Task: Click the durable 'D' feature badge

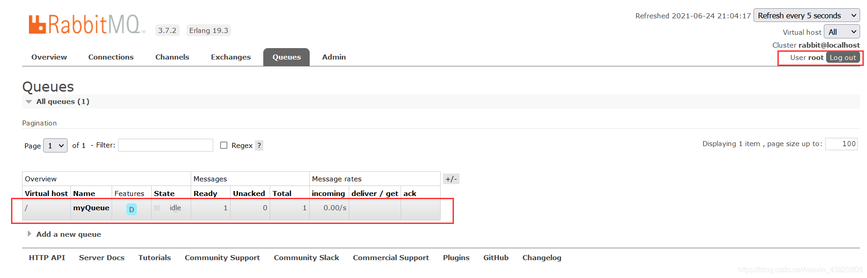Action: [x=131, y=209]
